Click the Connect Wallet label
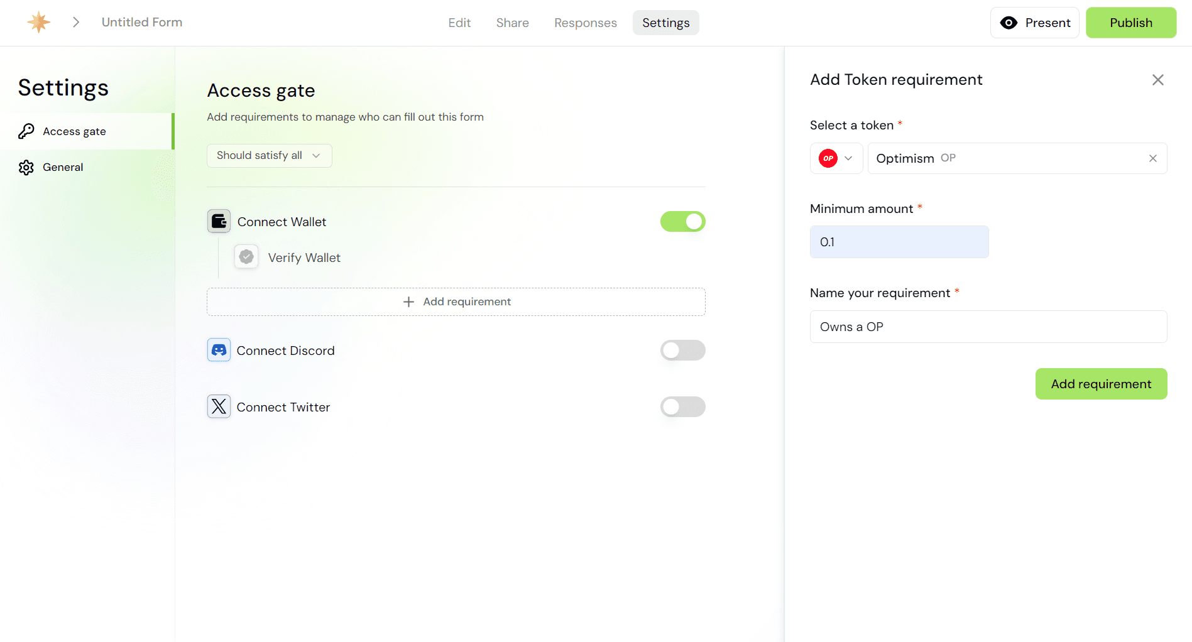This screenshot has width=1192, height=642. pos(282,222)
